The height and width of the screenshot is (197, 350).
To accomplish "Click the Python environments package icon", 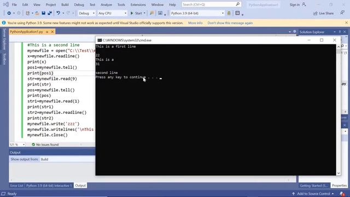I will point(229,13).
